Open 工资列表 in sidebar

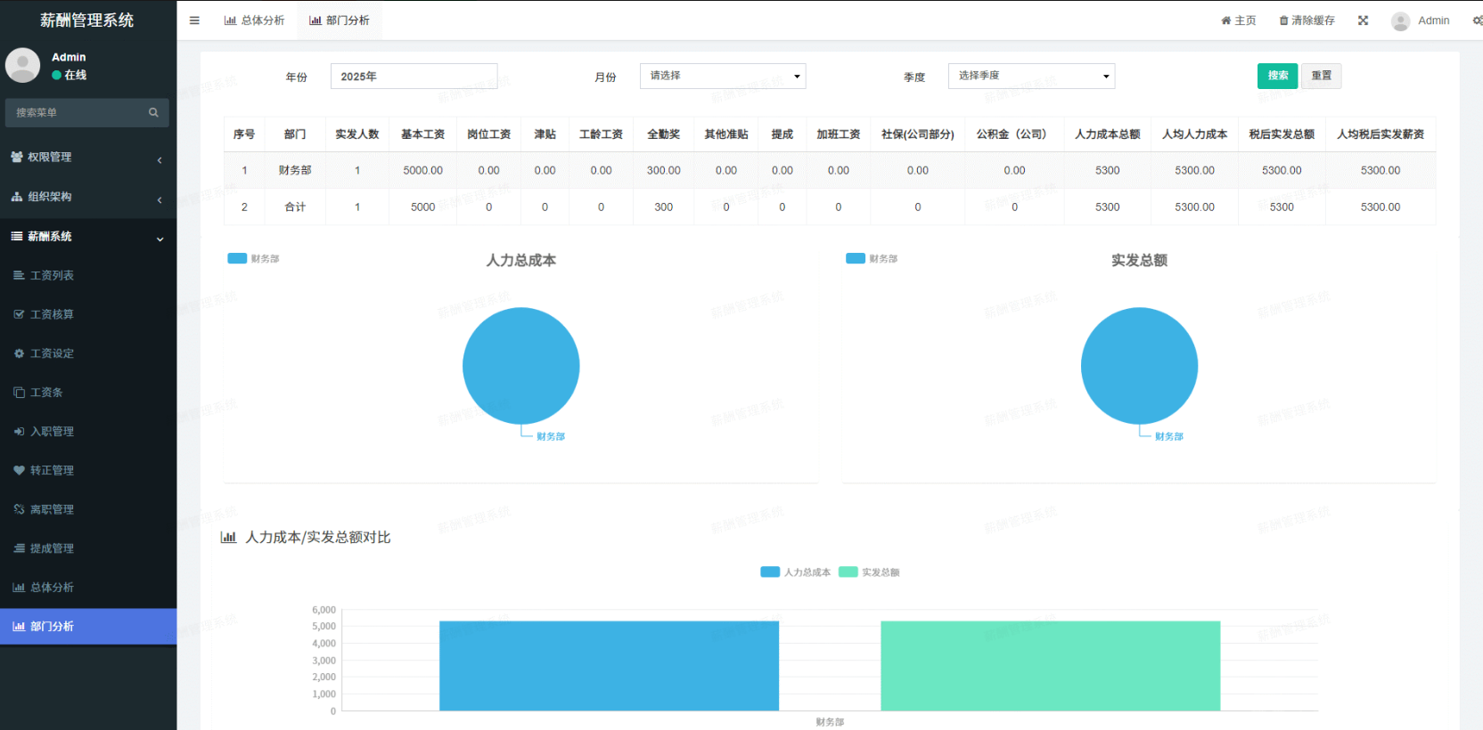point(51,275)
